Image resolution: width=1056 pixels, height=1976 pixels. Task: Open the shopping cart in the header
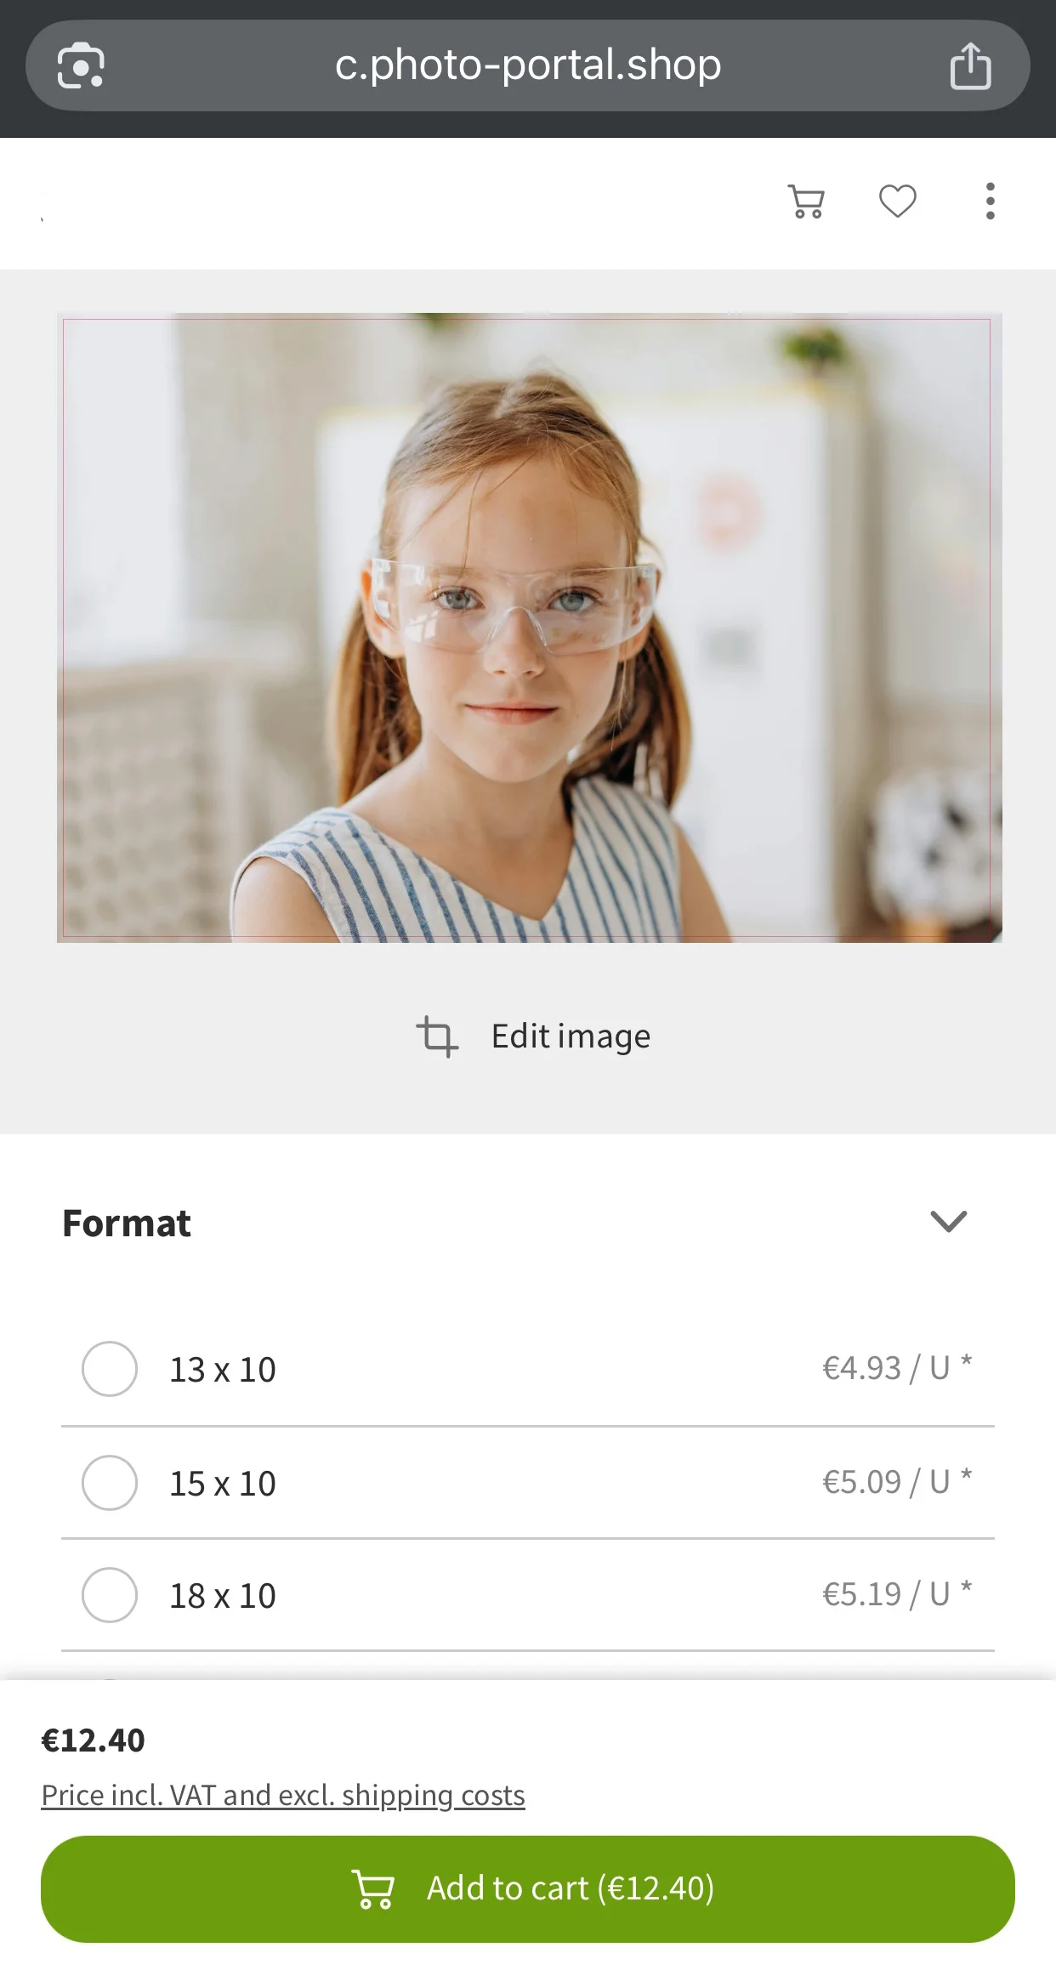(806, 202)
